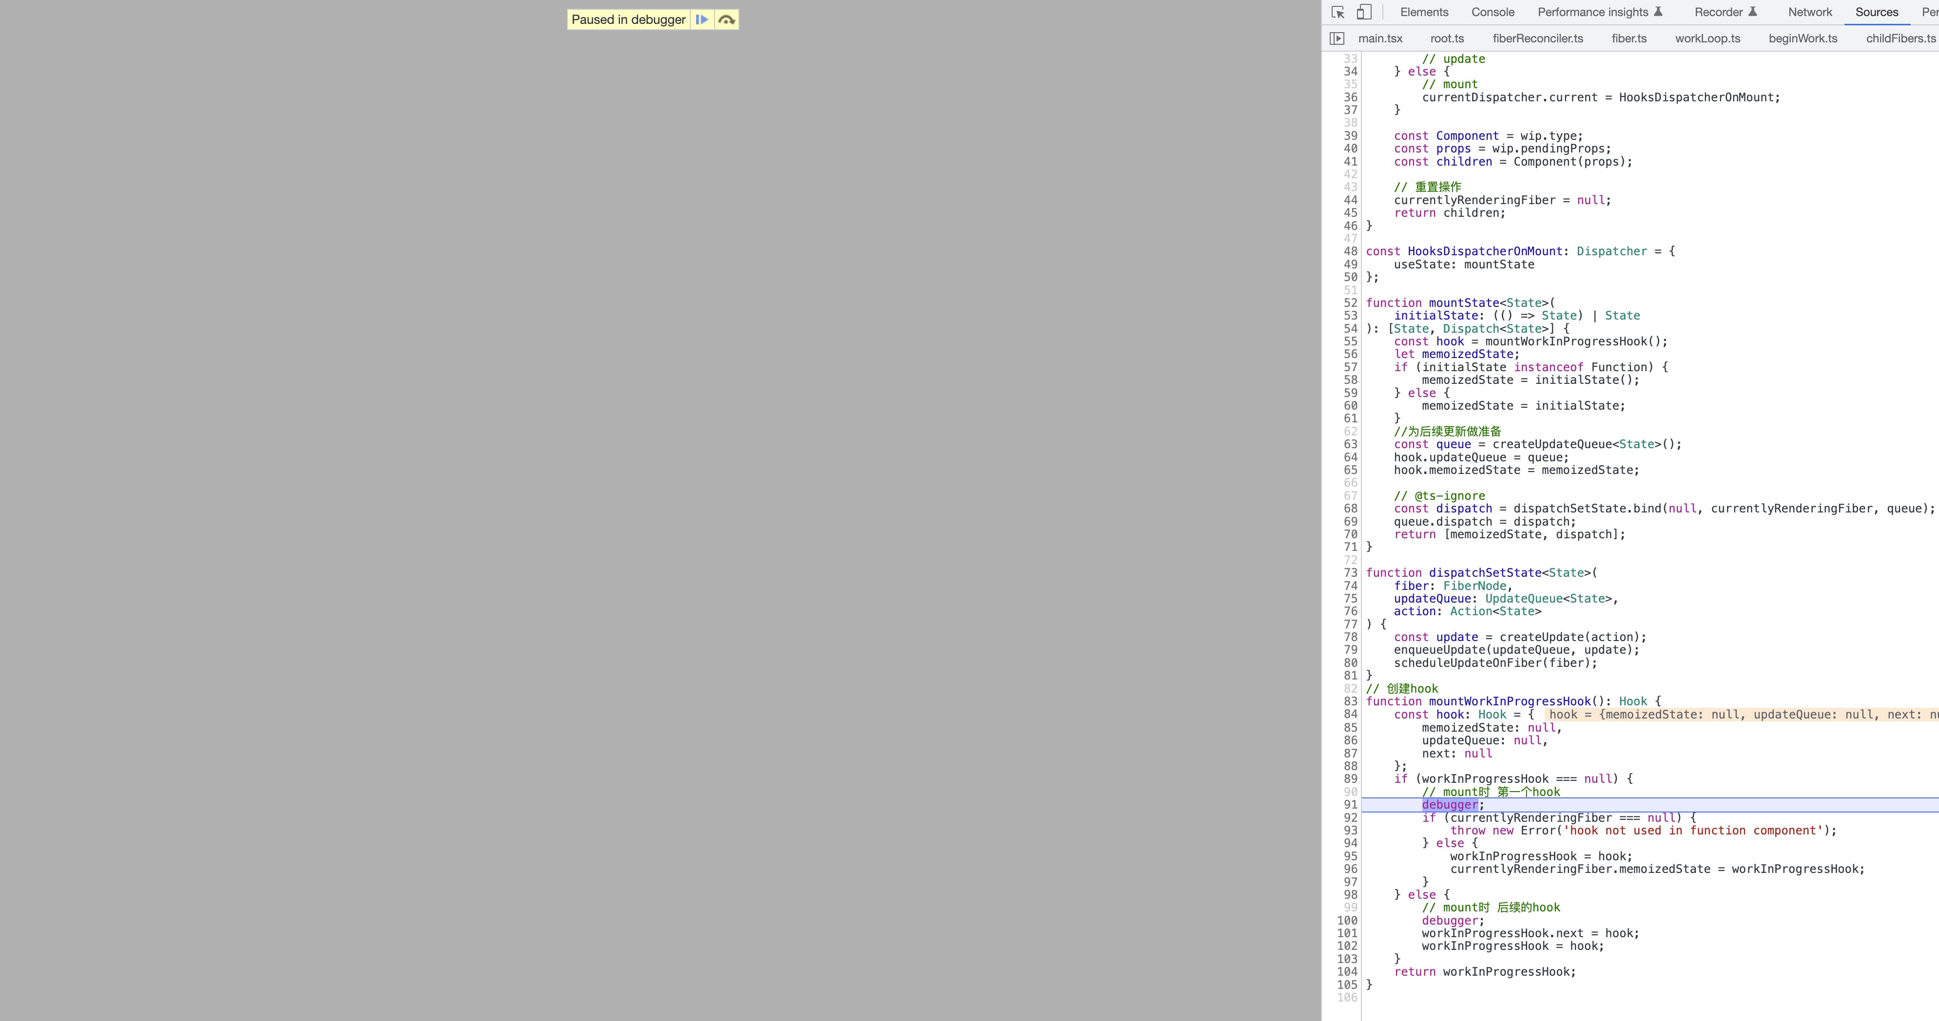This screenshot has height=1021, width=1939.
Task: Resume script execution in paused overlay
Action: pos(701,19)
